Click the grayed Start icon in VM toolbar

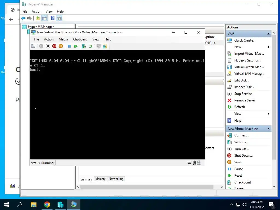(41, 46)
